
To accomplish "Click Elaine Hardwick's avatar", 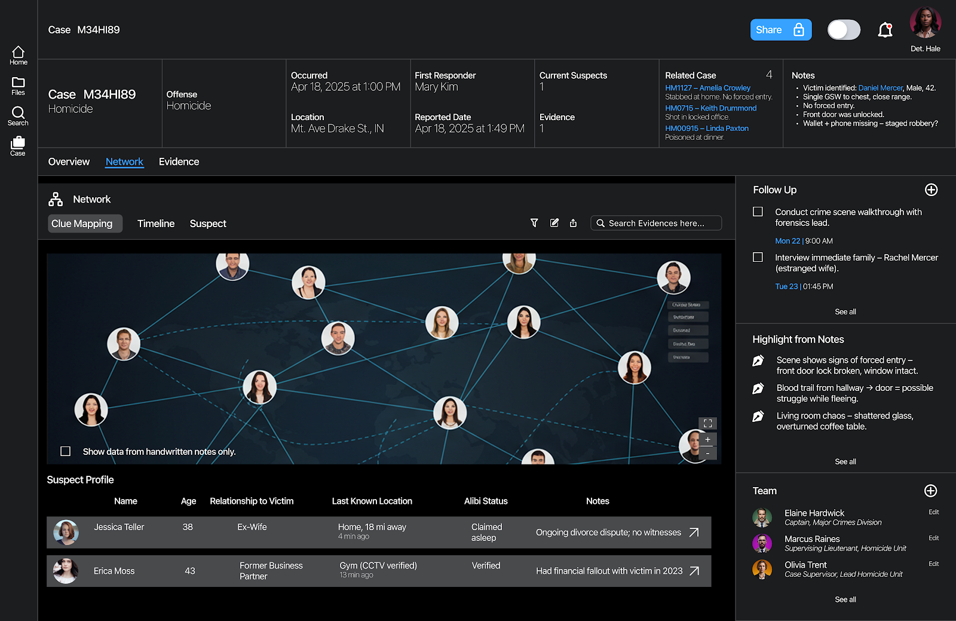I will pos(762,517).
